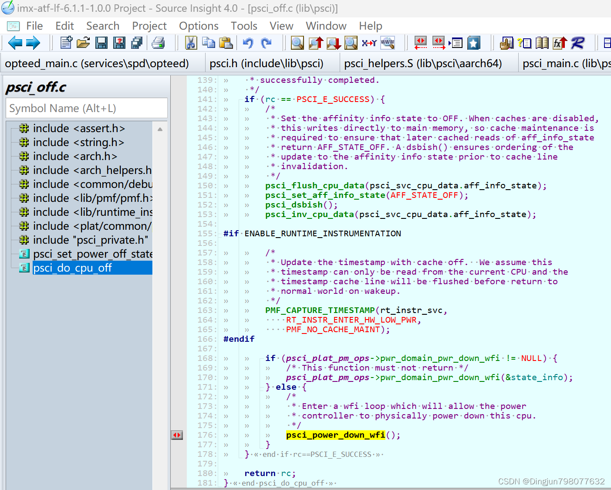Open a file with the open-folder icon

coord(84,43)
